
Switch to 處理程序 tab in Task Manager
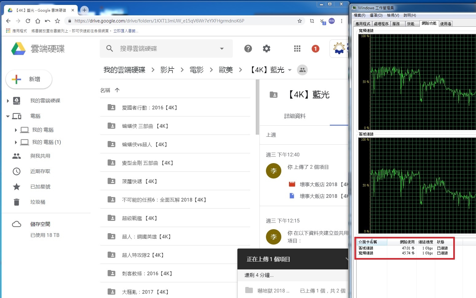point(381,24)
